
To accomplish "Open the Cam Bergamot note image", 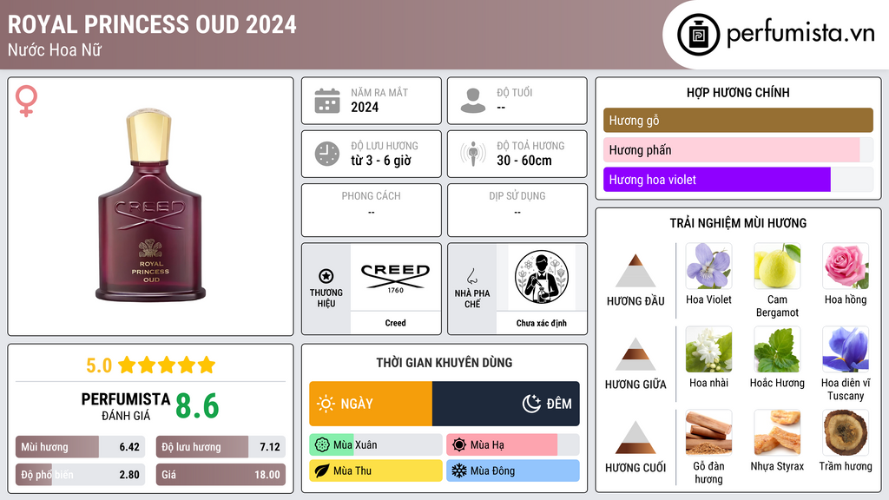I will tap(777, 266).
